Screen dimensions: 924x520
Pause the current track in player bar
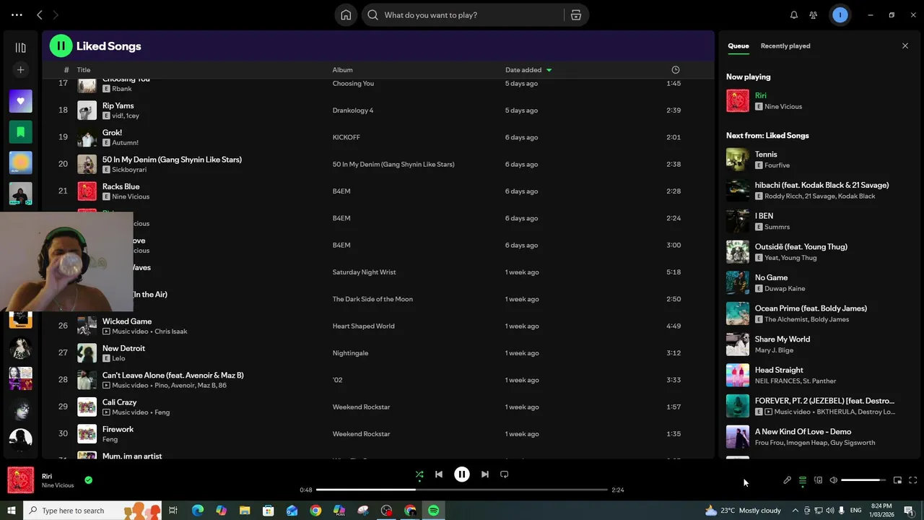(x=462, y=474)
